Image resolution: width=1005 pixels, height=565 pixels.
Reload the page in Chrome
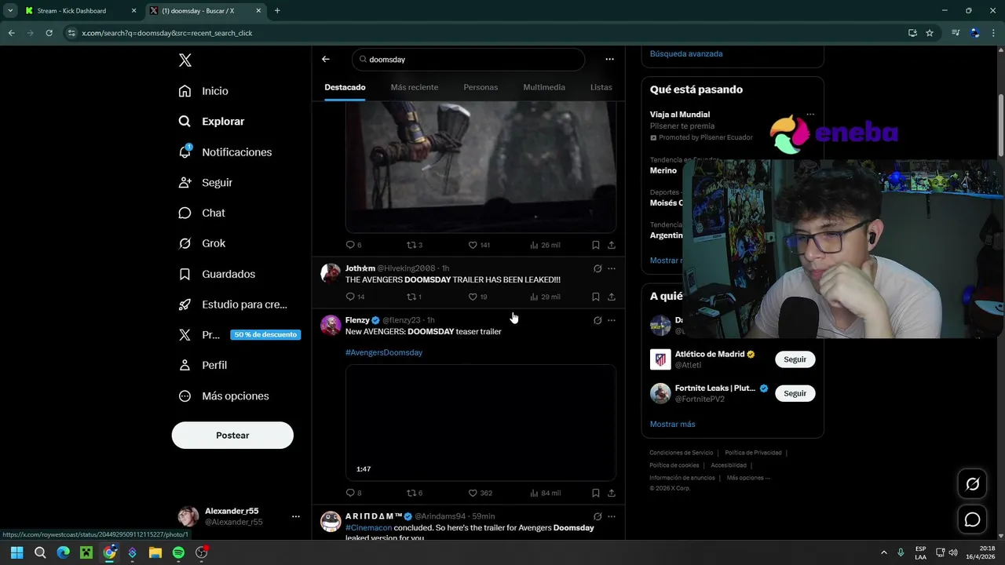point(49,33)
